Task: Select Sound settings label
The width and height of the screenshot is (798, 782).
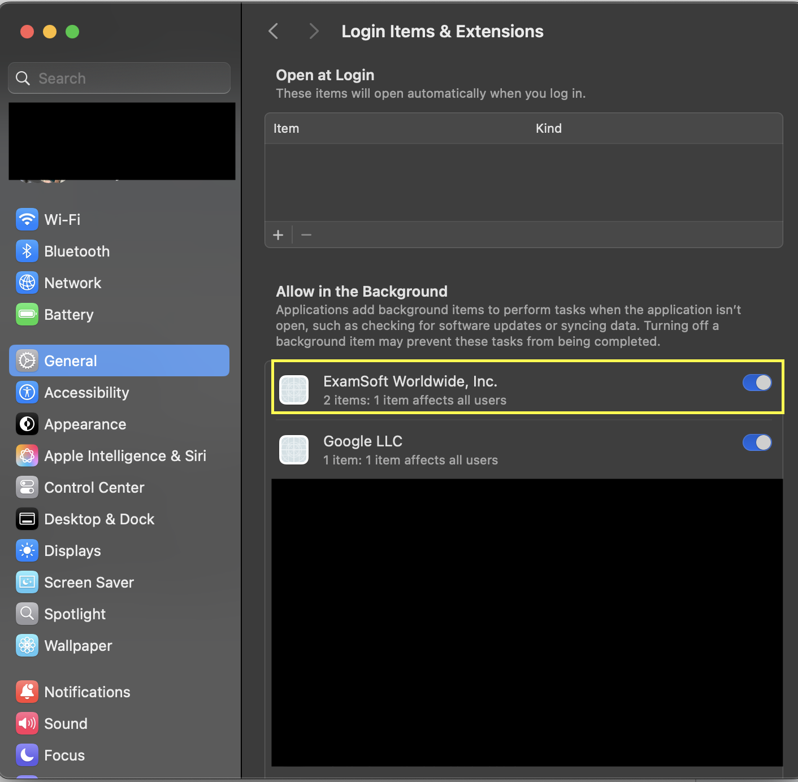Action: pos(66,723)
